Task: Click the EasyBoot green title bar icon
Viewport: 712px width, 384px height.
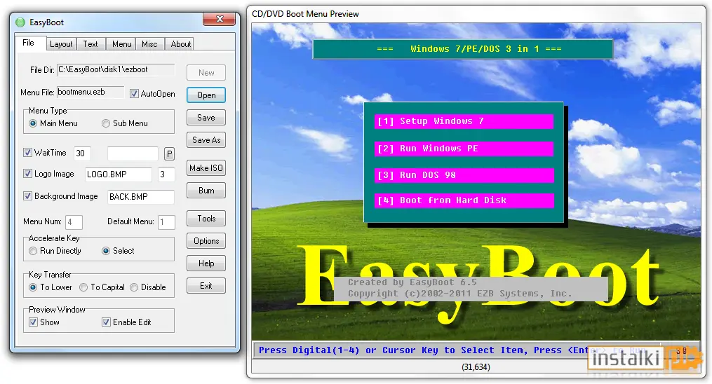Action: [x=20, y=22]
